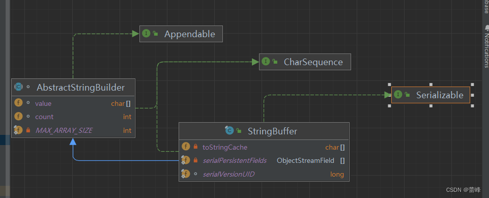Screen dimensions: 489x198
Task: Click the class icon of AbstractStringBuilder
Action: pos(18,87)
